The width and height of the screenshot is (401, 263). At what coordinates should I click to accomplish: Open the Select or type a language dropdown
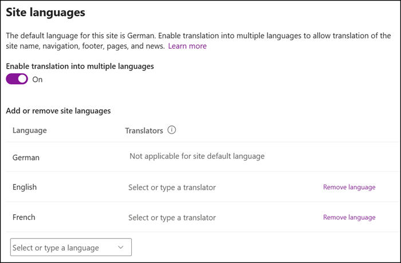coord(71,247)
